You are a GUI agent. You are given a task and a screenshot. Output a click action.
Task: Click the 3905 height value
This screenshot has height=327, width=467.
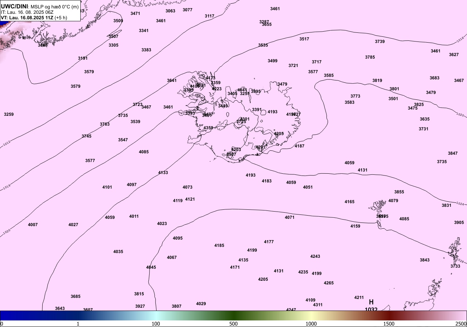click(459, 222)
